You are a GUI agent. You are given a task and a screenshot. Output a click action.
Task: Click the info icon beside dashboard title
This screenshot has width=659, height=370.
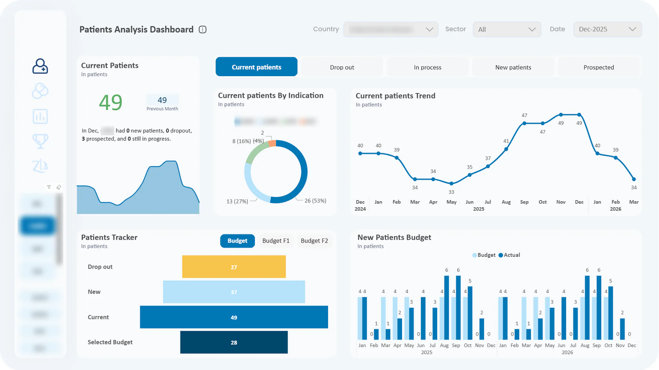(202, 30)
